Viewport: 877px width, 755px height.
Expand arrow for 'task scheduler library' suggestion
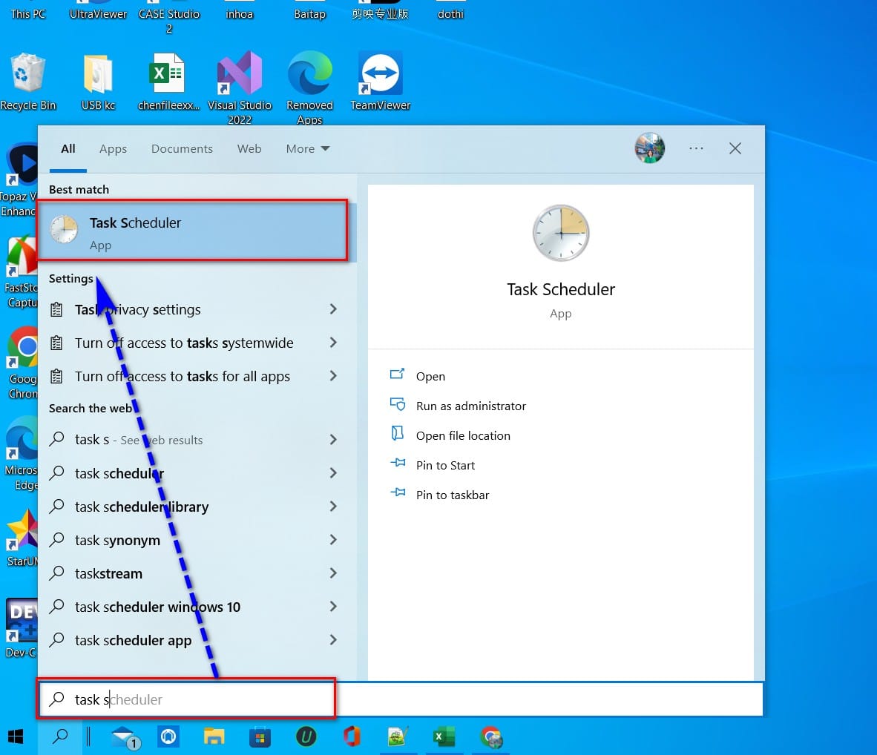(x=333, y=506)
